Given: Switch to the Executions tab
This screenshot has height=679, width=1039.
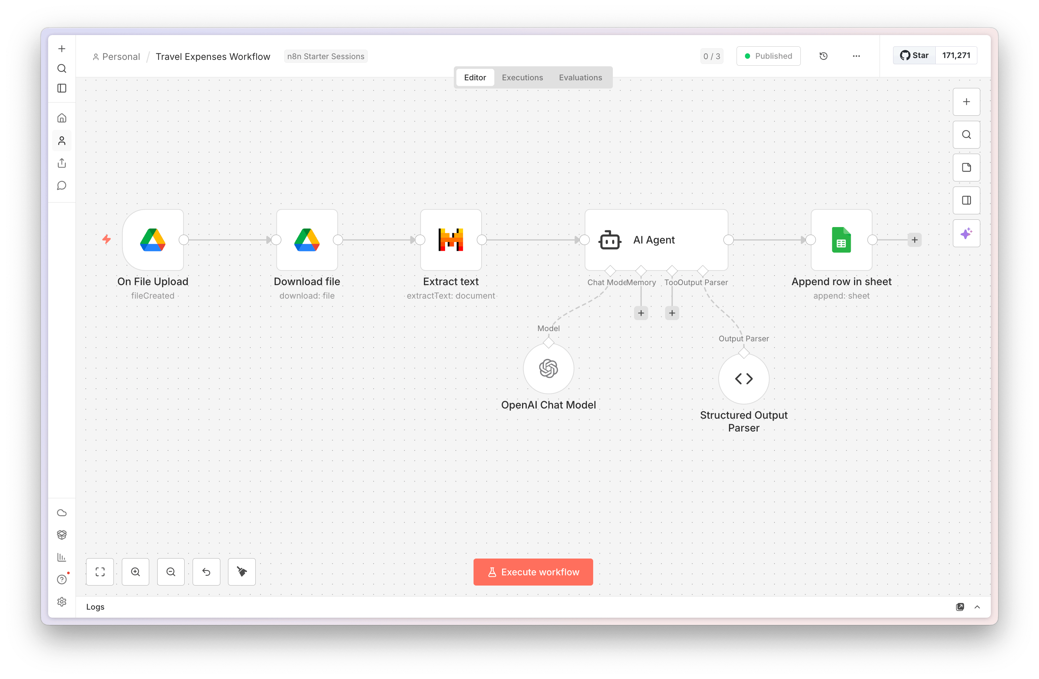Looking at the screenshot, I should tap(522, 77).
